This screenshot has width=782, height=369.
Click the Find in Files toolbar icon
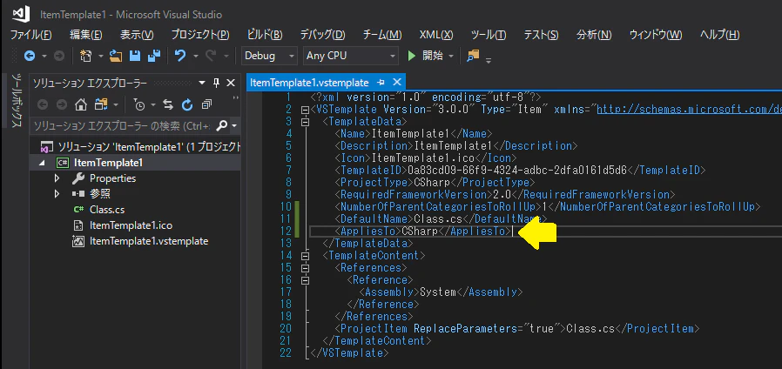click(x=473, y=56)
